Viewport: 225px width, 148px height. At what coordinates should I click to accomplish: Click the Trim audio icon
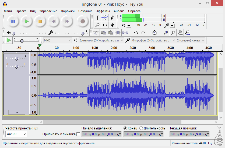click(x=118, y=33)
